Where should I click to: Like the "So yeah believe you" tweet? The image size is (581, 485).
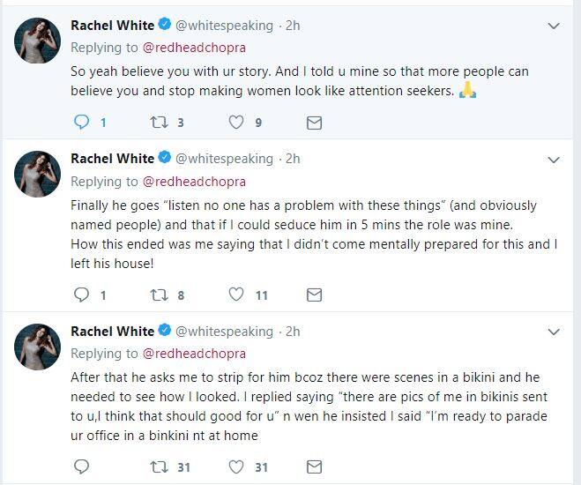236,123
